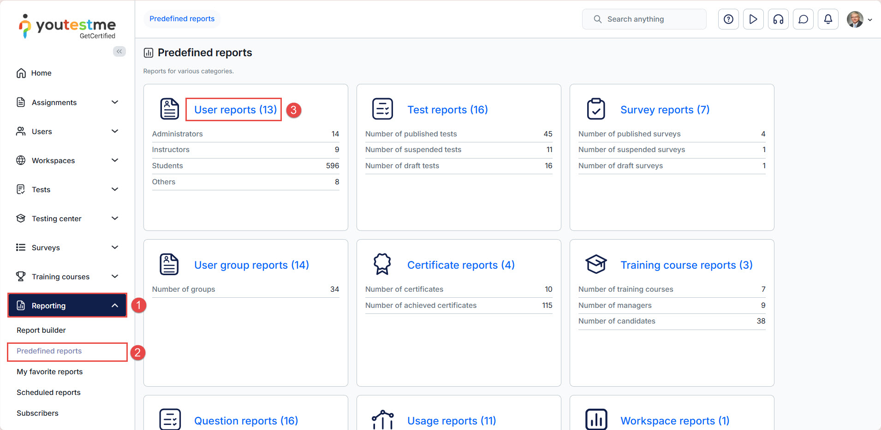Viewport: 881px width, 430px height.
Task: Click the Training course reports graduation cap icon
Action: pyautogui.click(x=596, y=265)
